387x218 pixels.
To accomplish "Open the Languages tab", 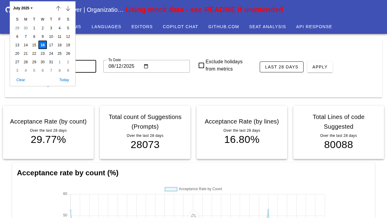I will tap(106, 27).
